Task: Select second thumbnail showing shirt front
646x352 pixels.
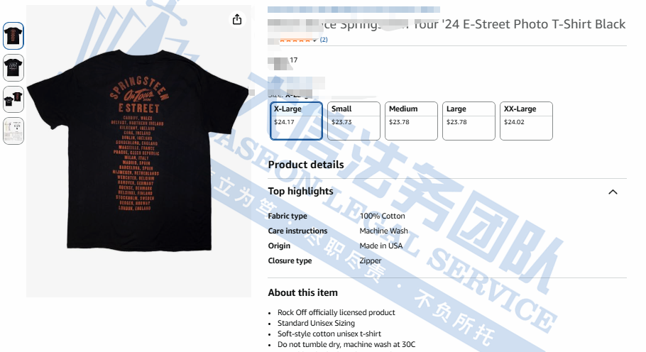Action: point(13,67)
